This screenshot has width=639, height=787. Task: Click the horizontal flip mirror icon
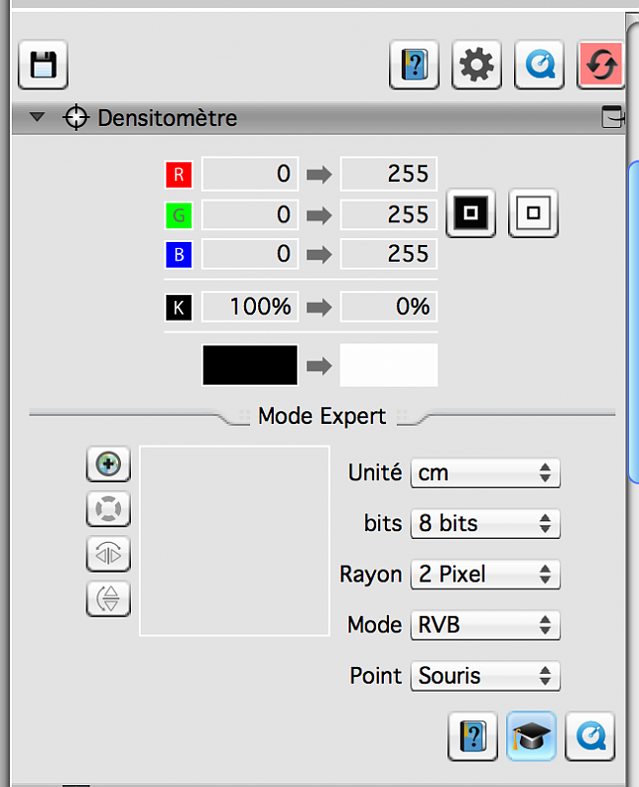pyautogui.click(x=108, y=554)
